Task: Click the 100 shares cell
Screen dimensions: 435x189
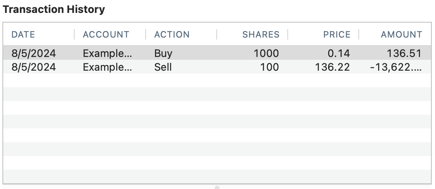Action: (269, 67)
